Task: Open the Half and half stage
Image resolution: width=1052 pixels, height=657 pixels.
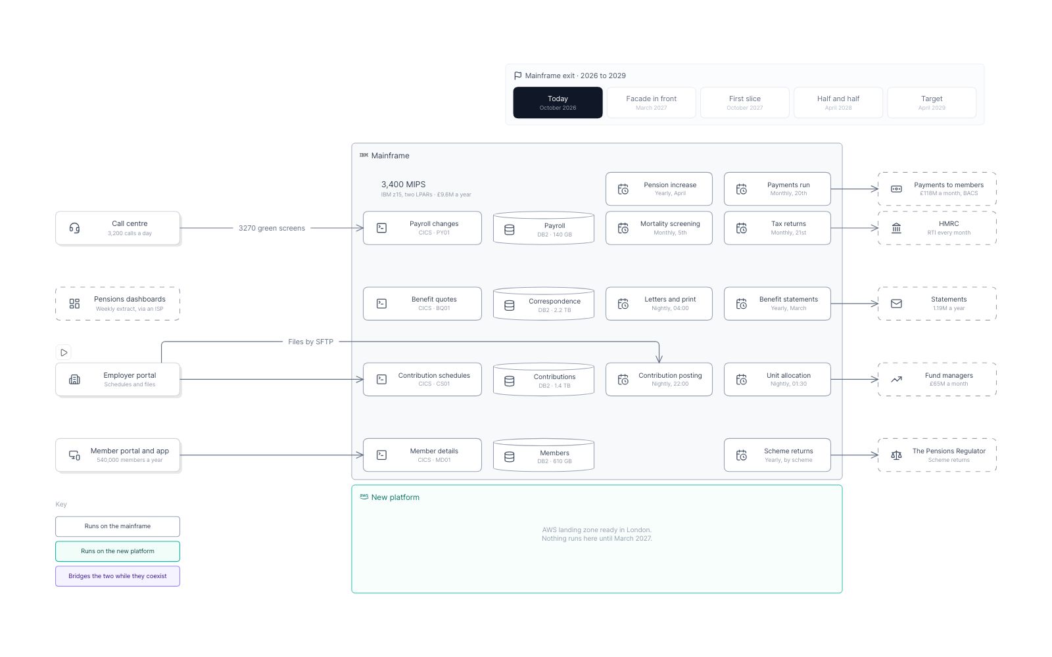Action: 838,102
